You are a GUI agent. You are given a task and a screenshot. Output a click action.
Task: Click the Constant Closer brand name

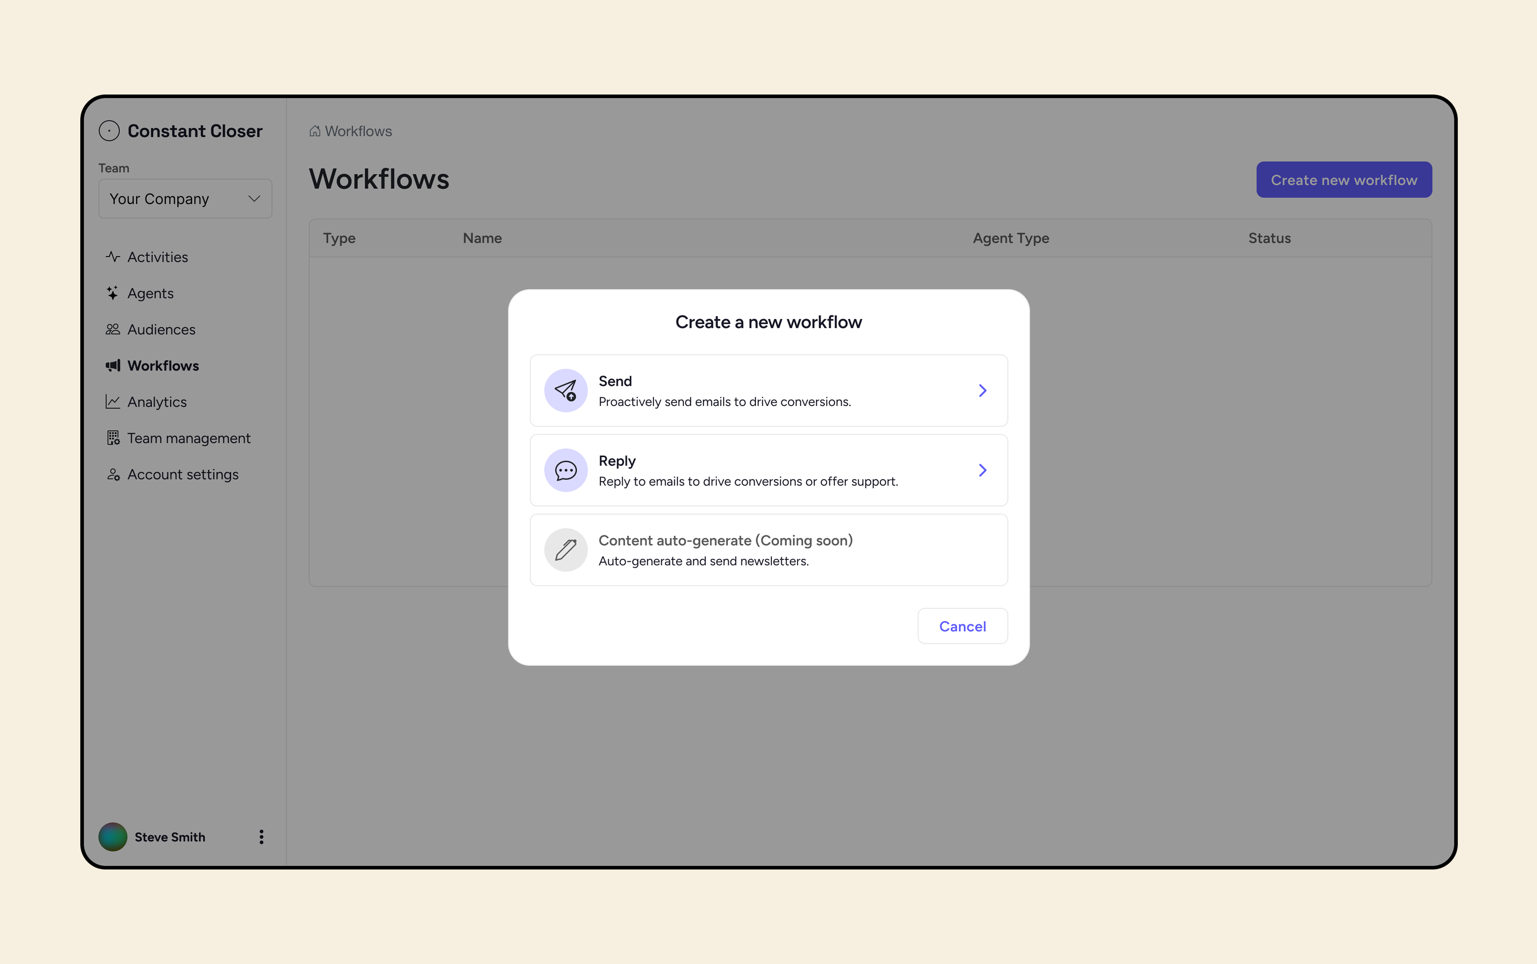(x=195, y=131)
